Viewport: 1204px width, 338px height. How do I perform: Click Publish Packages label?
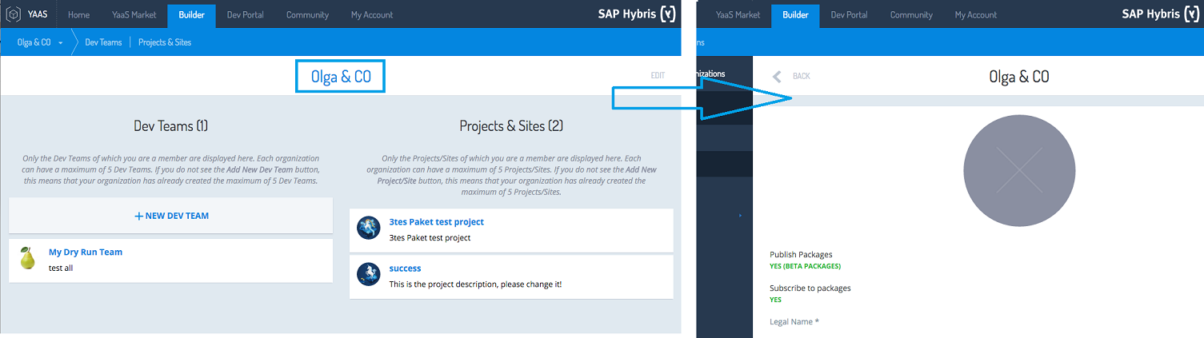(801, 255)
